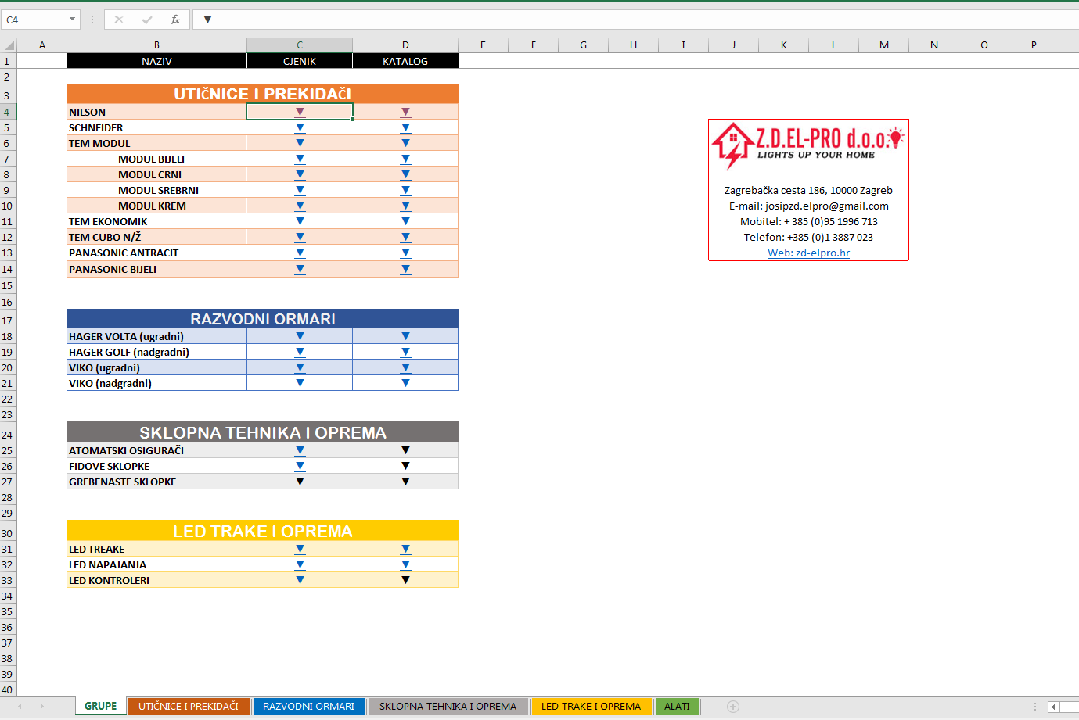The width and height of the screenshot is (1079, 720).
Task: Click the Enter checkmark in formula bar
Action: coord(147,20)
